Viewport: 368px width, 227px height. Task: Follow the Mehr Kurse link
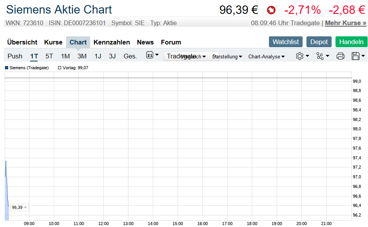(x=346, y=23)
